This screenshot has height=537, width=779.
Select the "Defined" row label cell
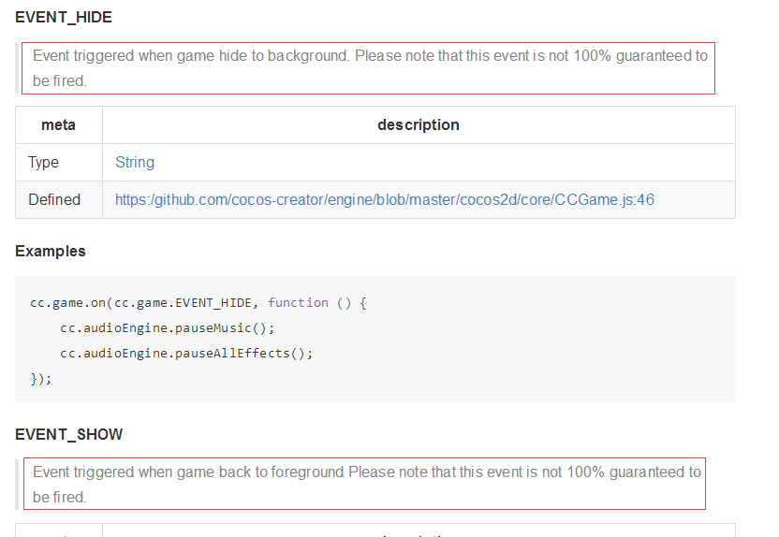tap(54, 199)
